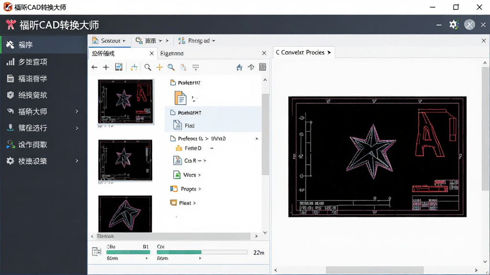Close the "Figernnd" tab
Image resolution: width=490 pixels, height=275 pixels.
(x=264, y=53)
